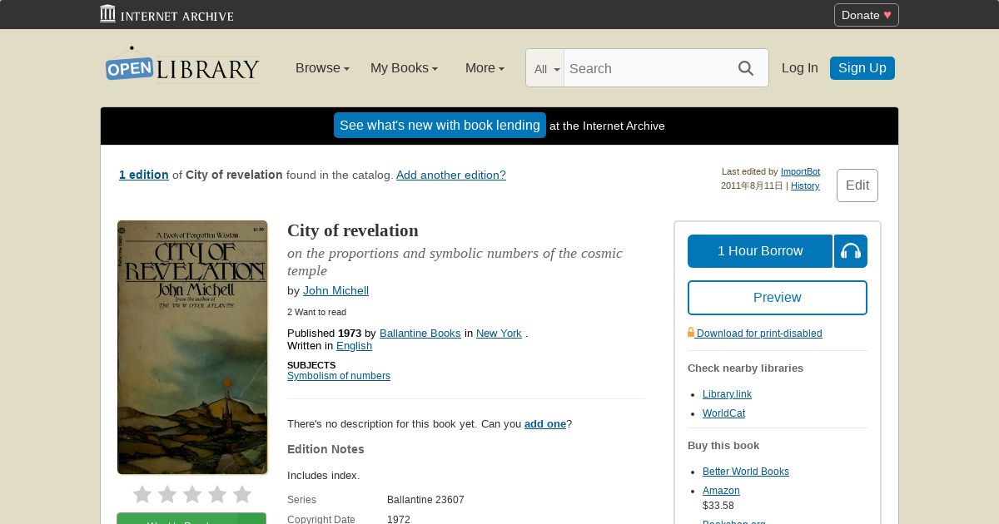Expand the More menu
This screenshot has height=524, width=999.
point(485,68)
